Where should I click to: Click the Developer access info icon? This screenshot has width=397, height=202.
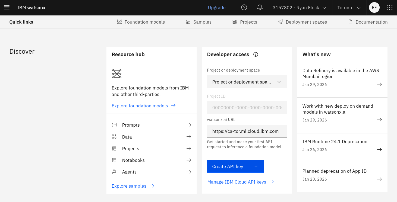point(256,54)
